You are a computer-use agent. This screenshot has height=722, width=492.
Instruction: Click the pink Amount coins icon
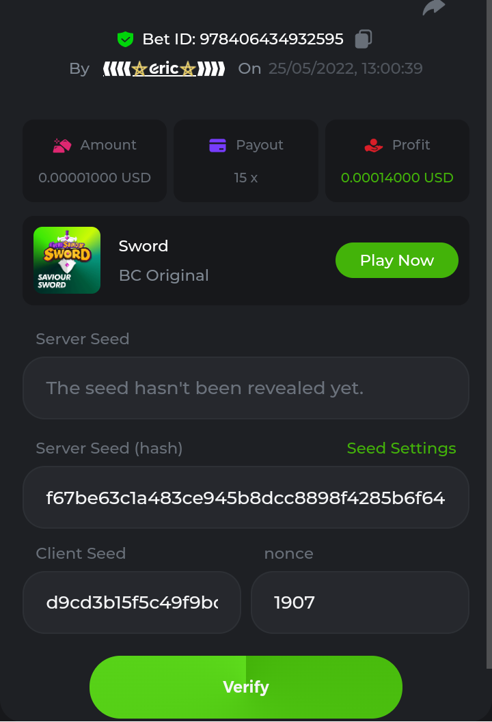[62, 145]
